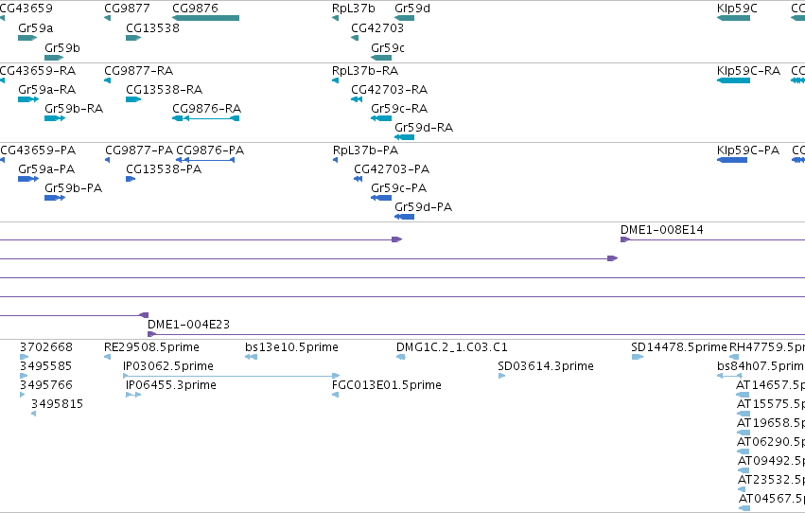Click the bs84h07.5prime label
Viewport: 805px width, 513px height.
pos(761,366)
